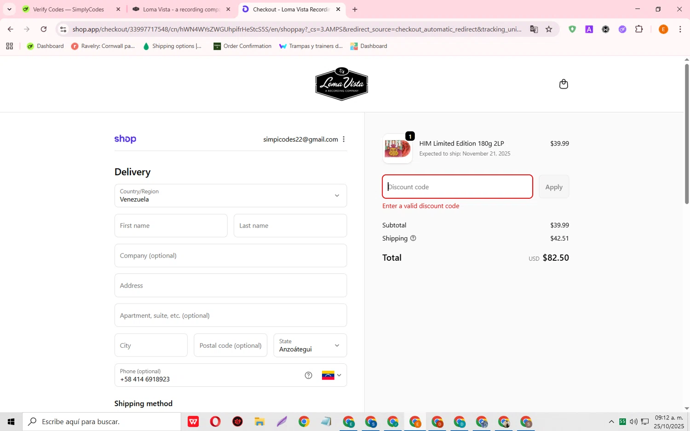The width and height of the screenshot is (690, 431).
Task: Click the translate page icon in address bar
Action: (534, 29)
